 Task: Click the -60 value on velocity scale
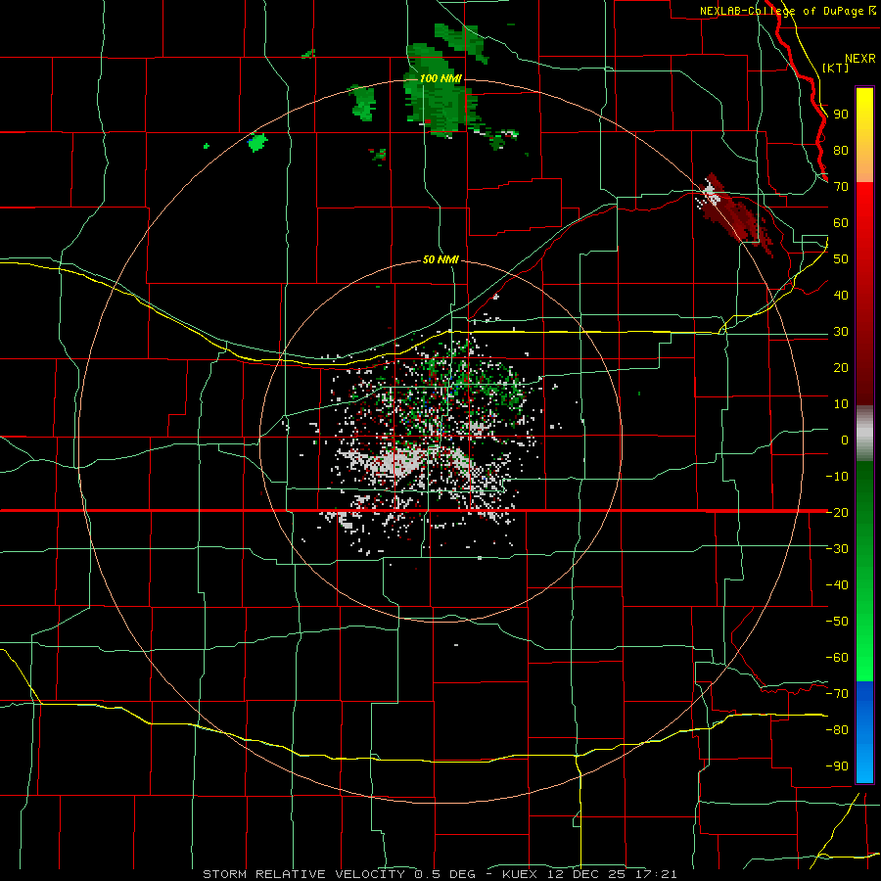837,658
